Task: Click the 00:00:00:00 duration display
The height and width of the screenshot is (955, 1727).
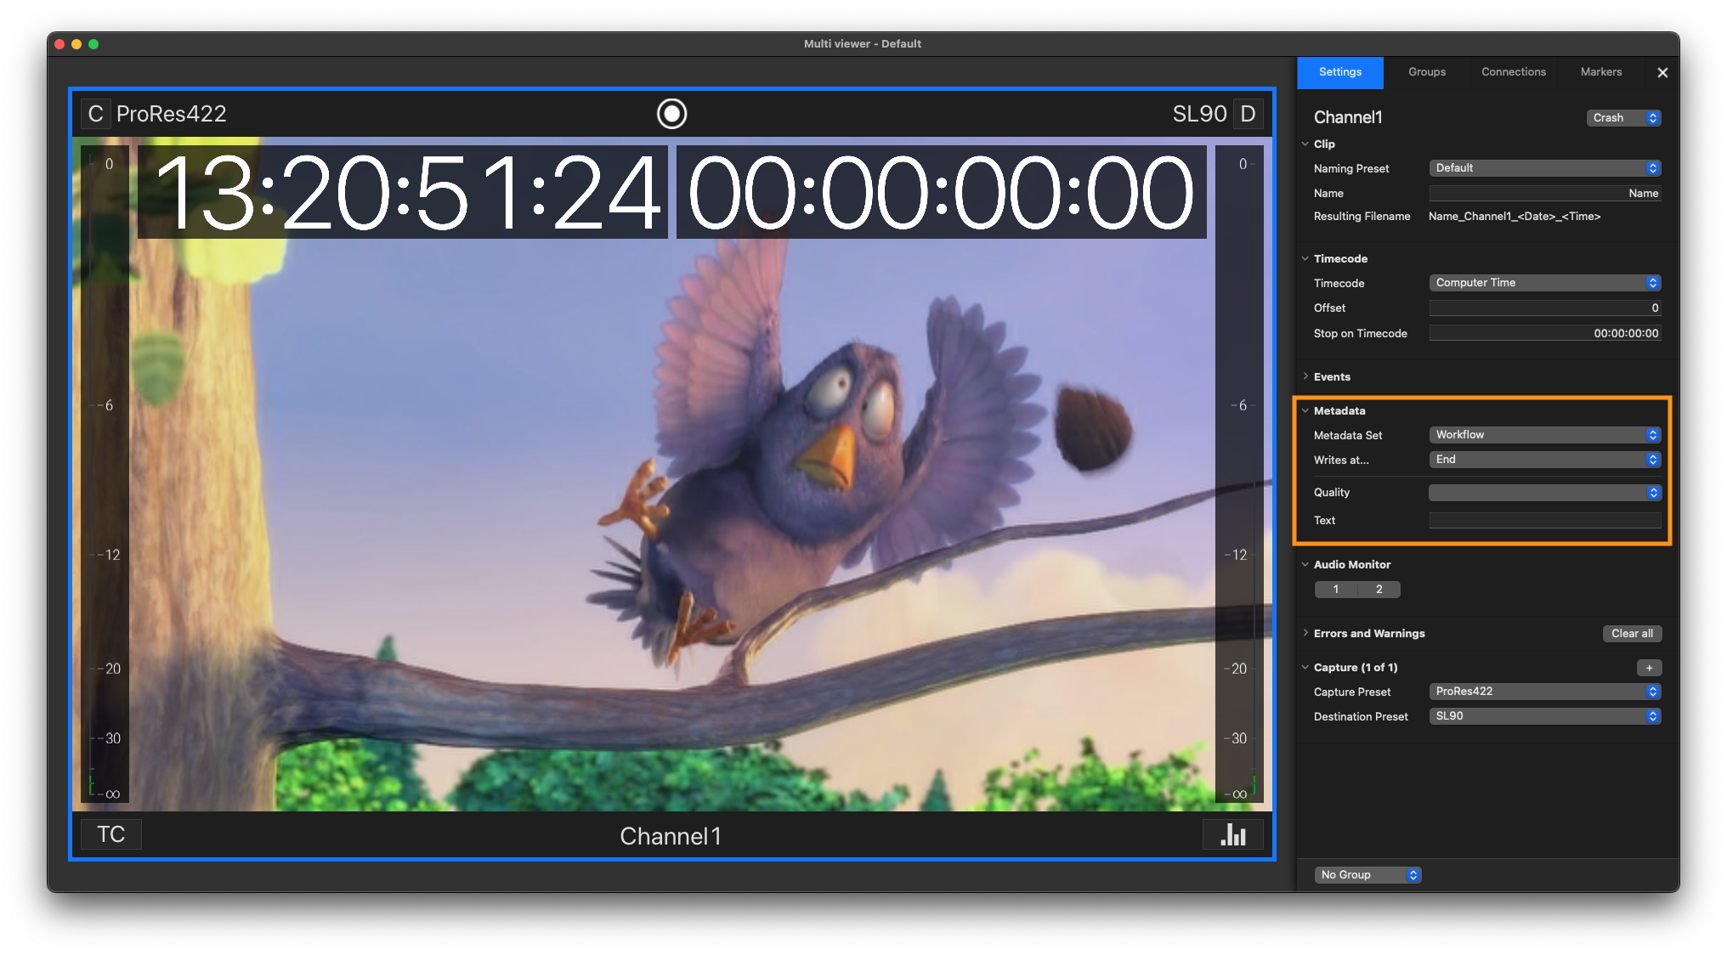Action: (941, 193)
